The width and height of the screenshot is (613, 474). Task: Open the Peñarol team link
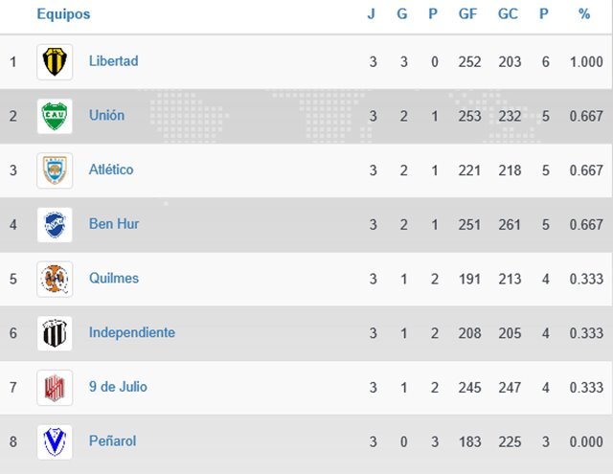(112, 441)
